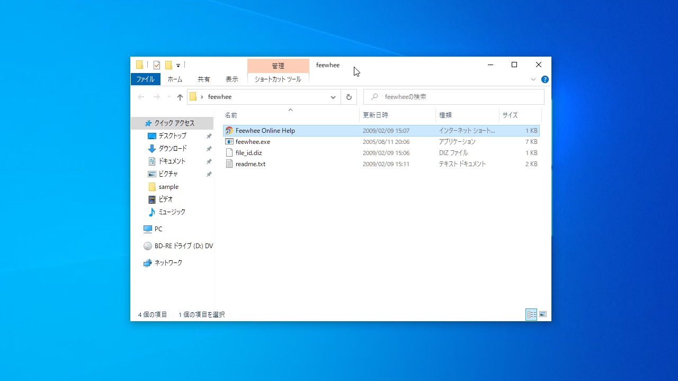Open ダウンロード in the navigation pane
678x381 pixels.
pos(172,149)
